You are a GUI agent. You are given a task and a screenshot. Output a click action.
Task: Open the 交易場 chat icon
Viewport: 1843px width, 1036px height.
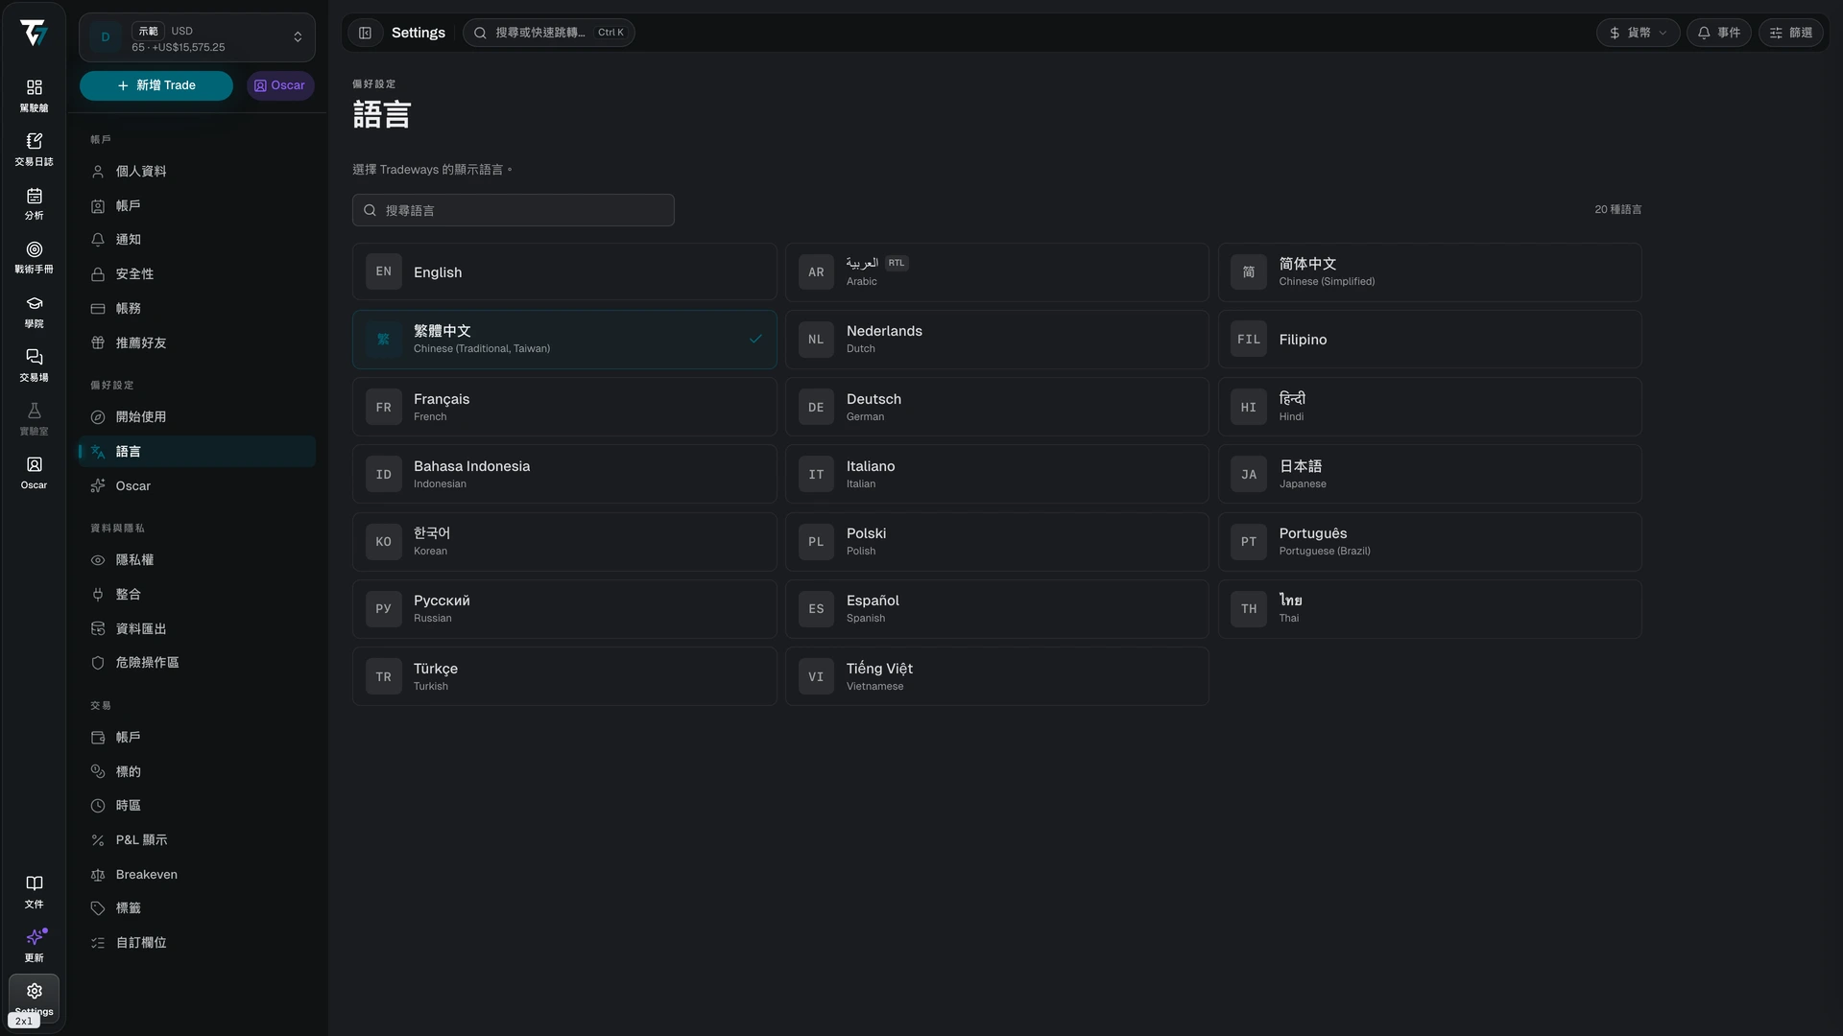pos(34,365)
